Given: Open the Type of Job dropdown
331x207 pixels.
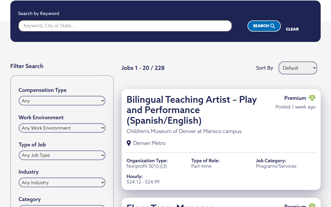Looking at the screenshot, I should click(x=62, y=155).
